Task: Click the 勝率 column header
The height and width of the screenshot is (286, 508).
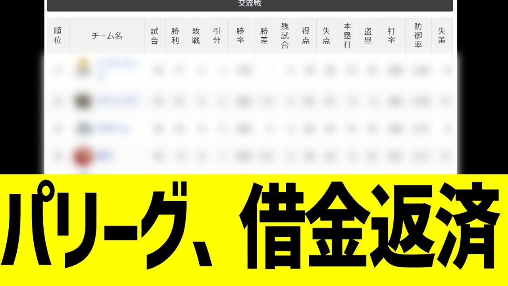Action: (x=241, y=36)
